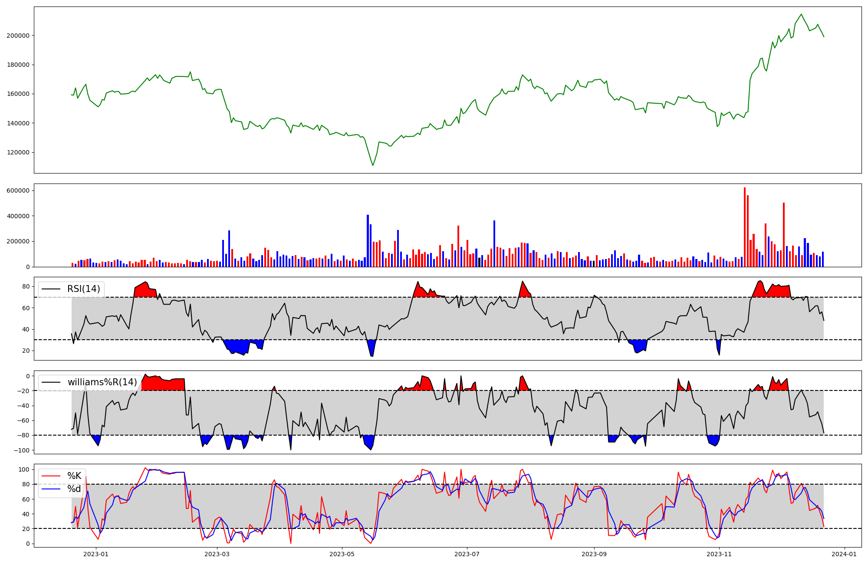Click the 200000 price axis label
The width and height of the screenshot is (868, 564).
(18, 36)
